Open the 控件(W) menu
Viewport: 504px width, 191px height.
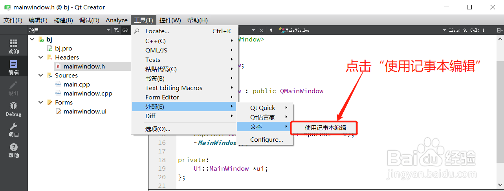click(x=170, y=20)
